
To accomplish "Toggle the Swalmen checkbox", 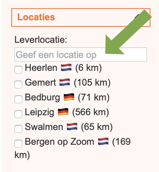I will click(18, 129).
